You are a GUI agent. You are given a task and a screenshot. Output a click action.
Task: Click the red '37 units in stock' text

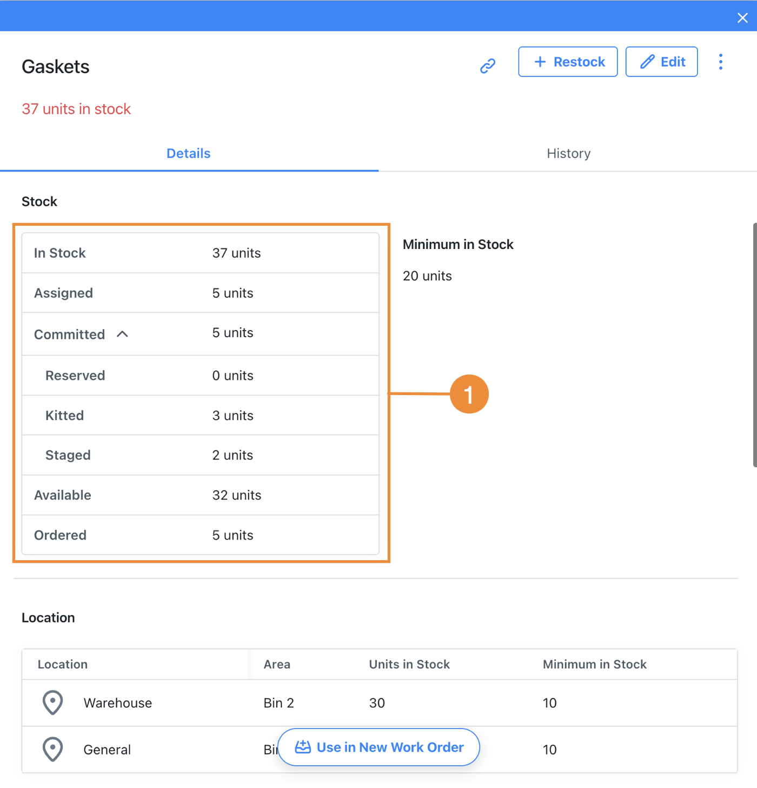point(76,109)
